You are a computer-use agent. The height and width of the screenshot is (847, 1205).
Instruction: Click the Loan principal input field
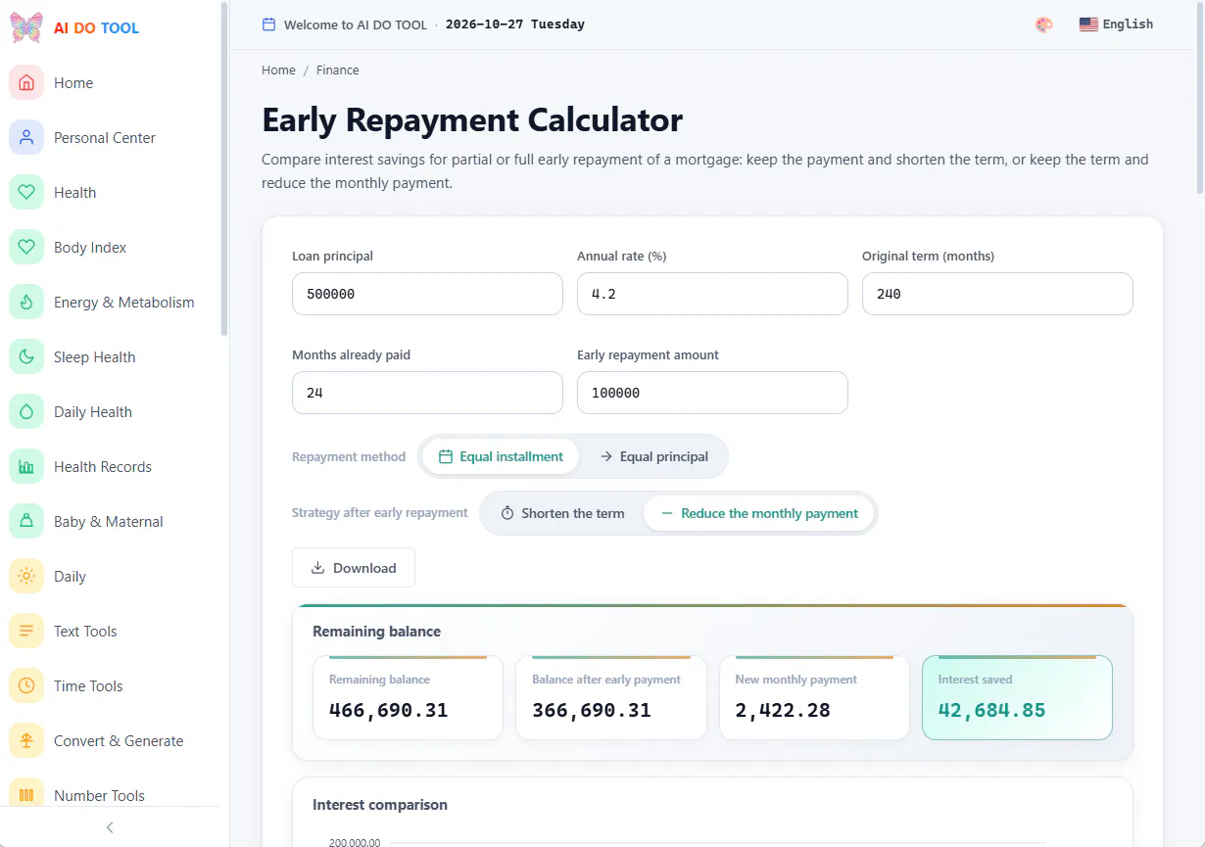tap(427, 294)
